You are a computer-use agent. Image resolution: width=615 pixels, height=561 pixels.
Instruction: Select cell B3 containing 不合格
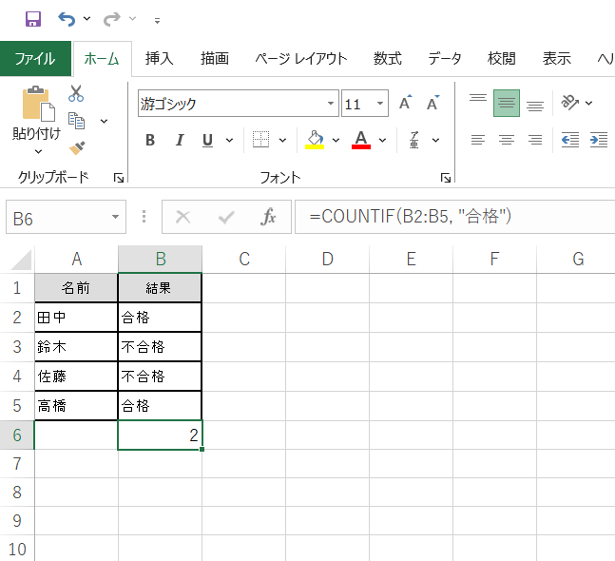pyautogui.click(x=160, y=346)
